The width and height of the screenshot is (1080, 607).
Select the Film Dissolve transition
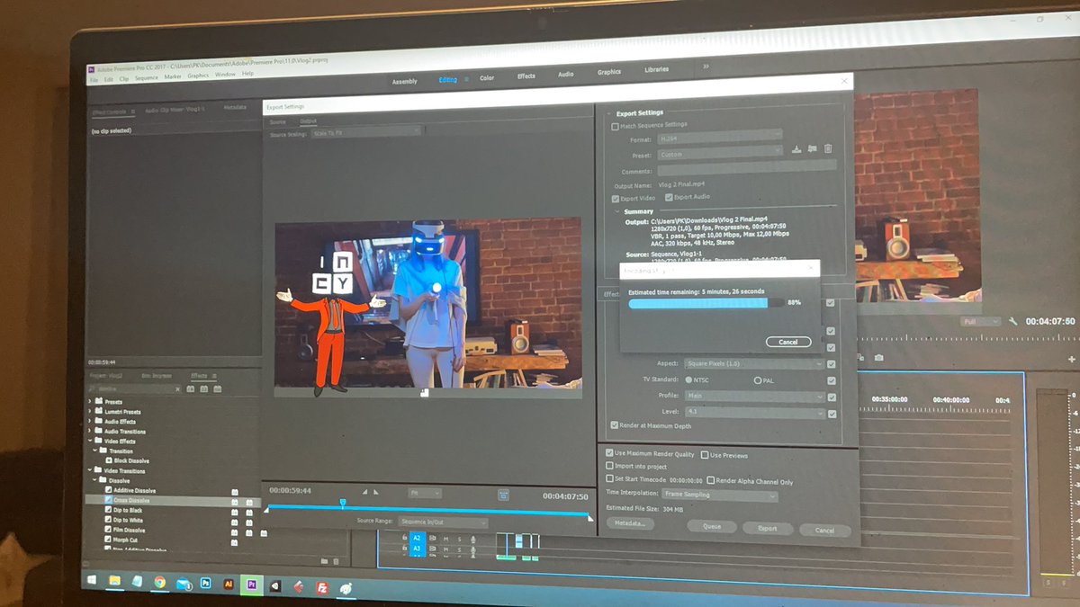(130, 530)
